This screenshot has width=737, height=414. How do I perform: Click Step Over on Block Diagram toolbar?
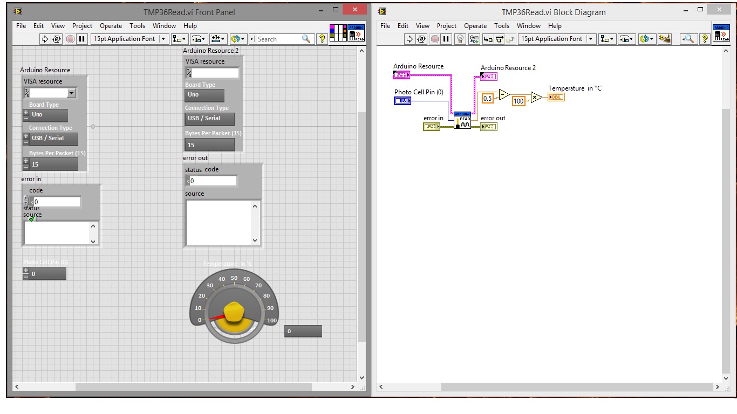tap(500, 39)
